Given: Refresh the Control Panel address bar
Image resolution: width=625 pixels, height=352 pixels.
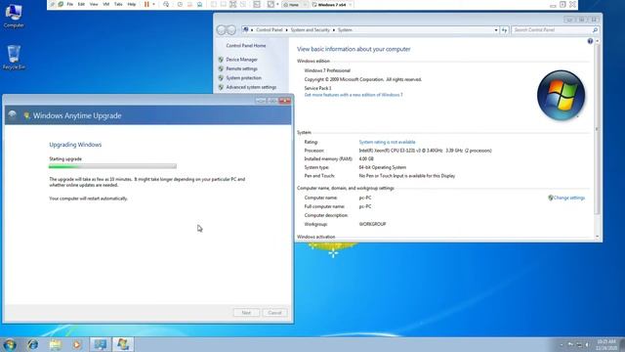Looking at the screenshot, I should [504, 30].
